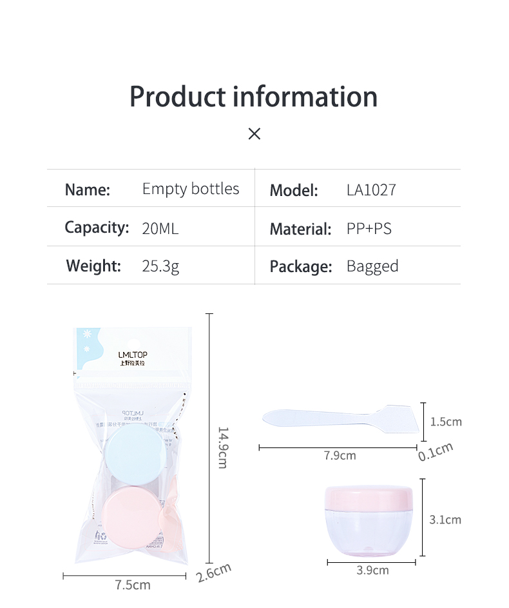Click the pink jar lid in package
This screenshot has height=608, width=509.
pos(131,518)
